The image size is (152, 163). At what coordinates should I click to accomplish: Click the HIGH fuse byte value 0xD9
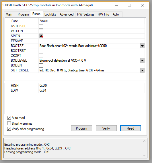pyautogui.click(x=43, y=86)
